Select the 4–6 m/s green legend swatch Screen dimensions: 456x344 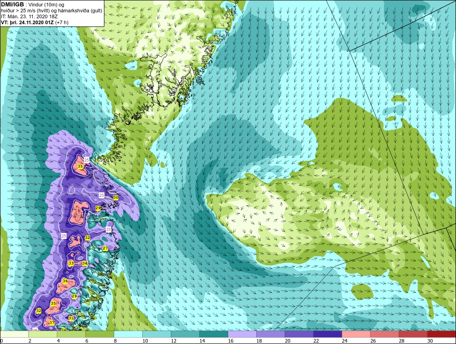(x=71, y=334)
